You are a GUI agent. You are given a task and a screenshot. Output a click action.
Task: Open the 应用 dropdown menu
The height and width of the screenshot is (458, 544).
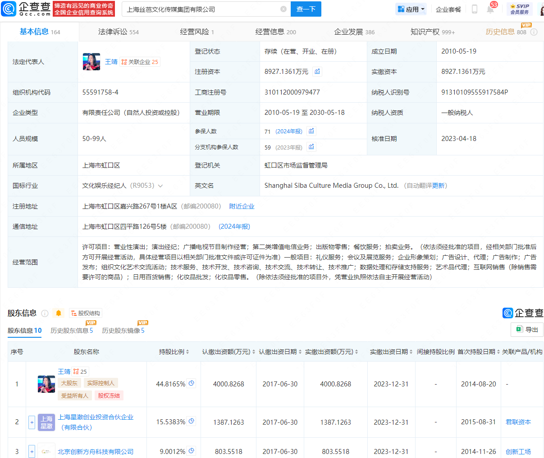click(x=411, y=9)
